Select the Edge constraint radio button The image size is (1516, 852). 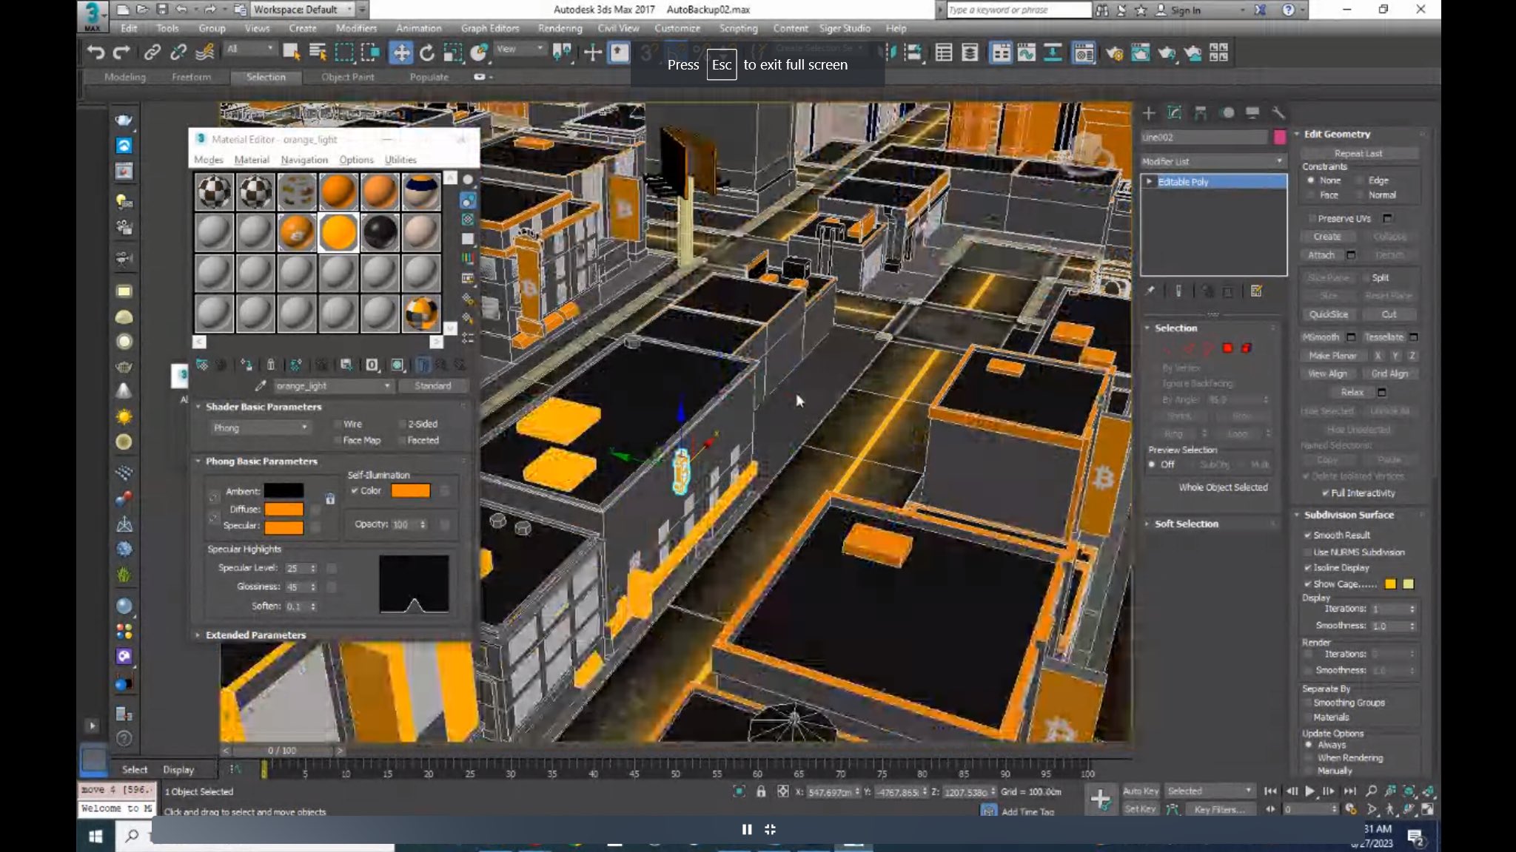coord(1361,180)
